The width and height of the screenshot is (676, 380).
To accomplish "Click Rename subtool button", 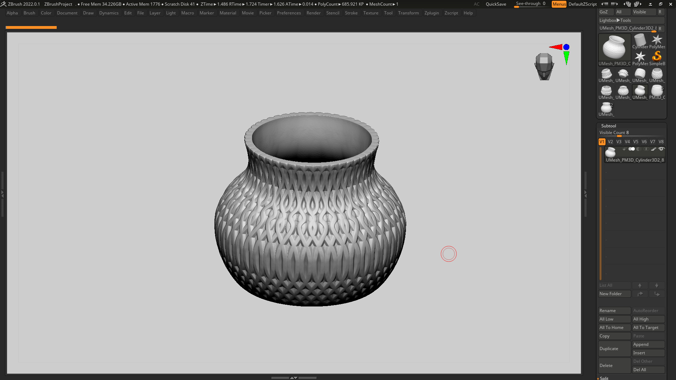I will point(614,311).
